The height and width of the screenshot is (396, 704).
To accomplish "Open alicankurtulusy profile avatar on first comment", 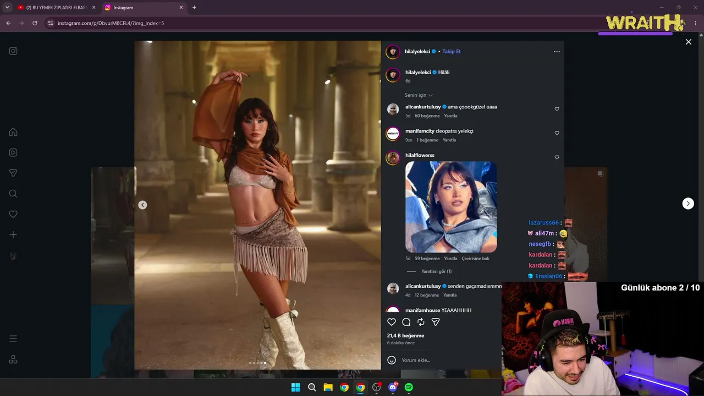I will tap(393, 109).
